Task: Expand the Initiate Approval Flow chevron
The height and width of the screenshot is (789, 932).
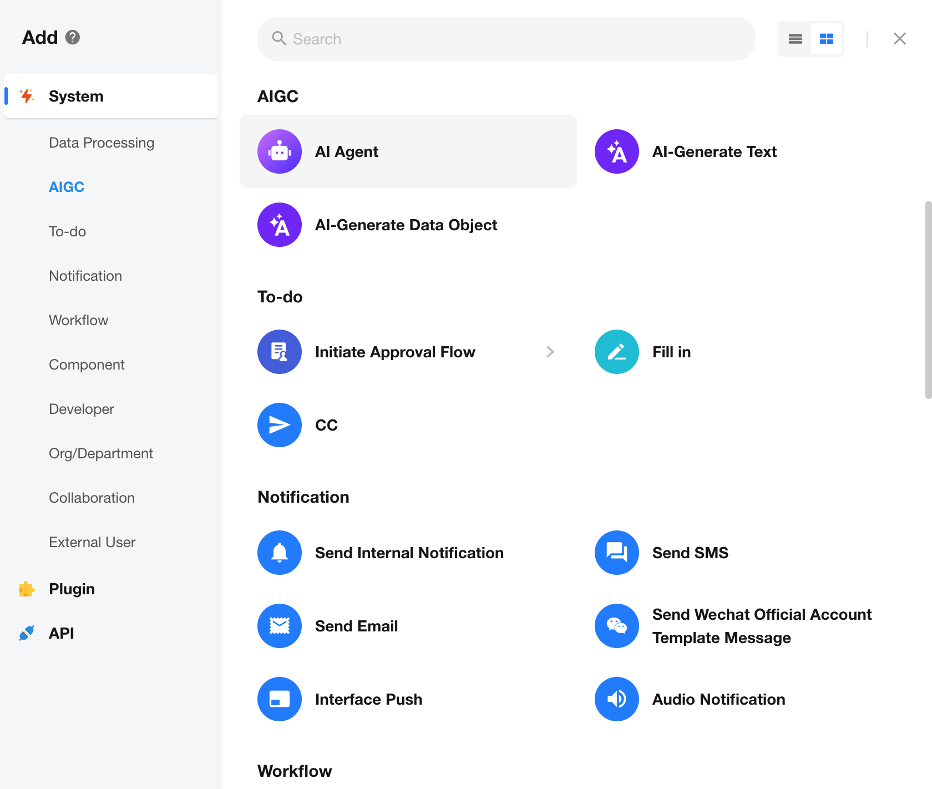Action: click(x=550, y=352)
